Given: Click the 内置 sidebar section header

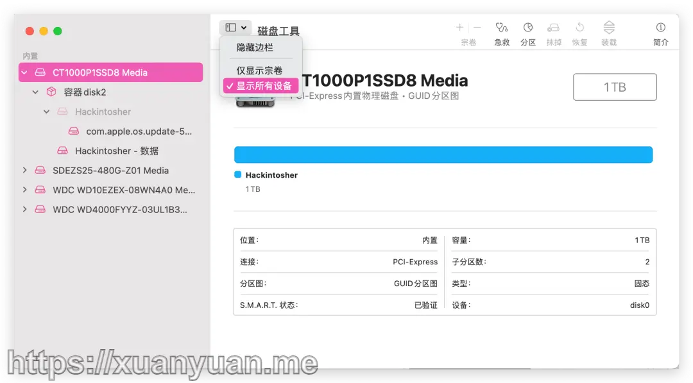Looking at the screenshot, I should coord(30,56).
